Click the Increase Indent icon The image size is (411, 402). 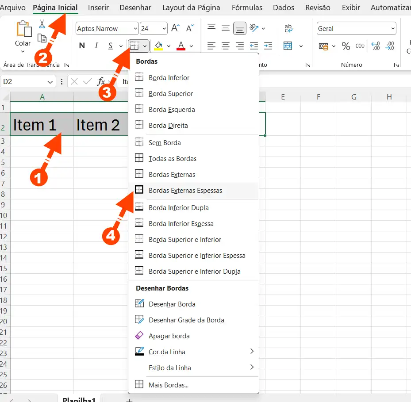pos(268,46)
